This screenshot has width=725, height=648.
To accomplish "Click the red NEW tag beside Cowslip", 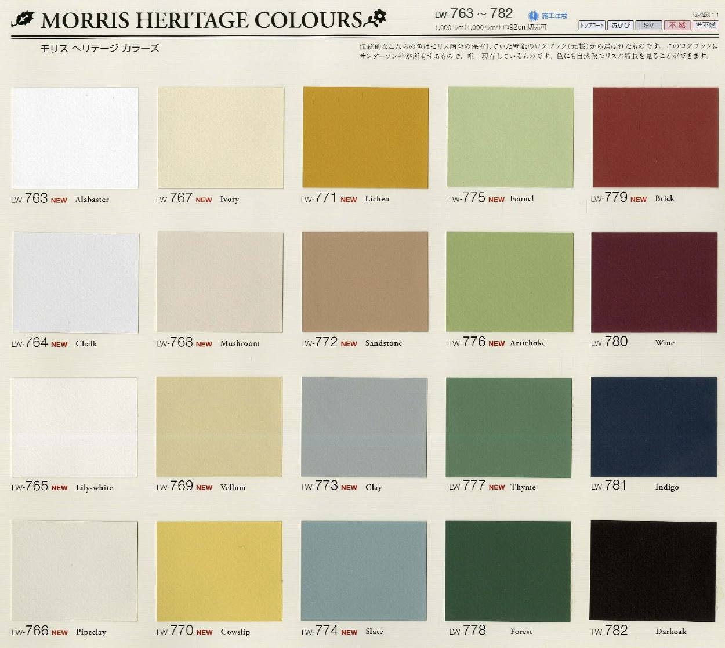I will tap(204, 633).
